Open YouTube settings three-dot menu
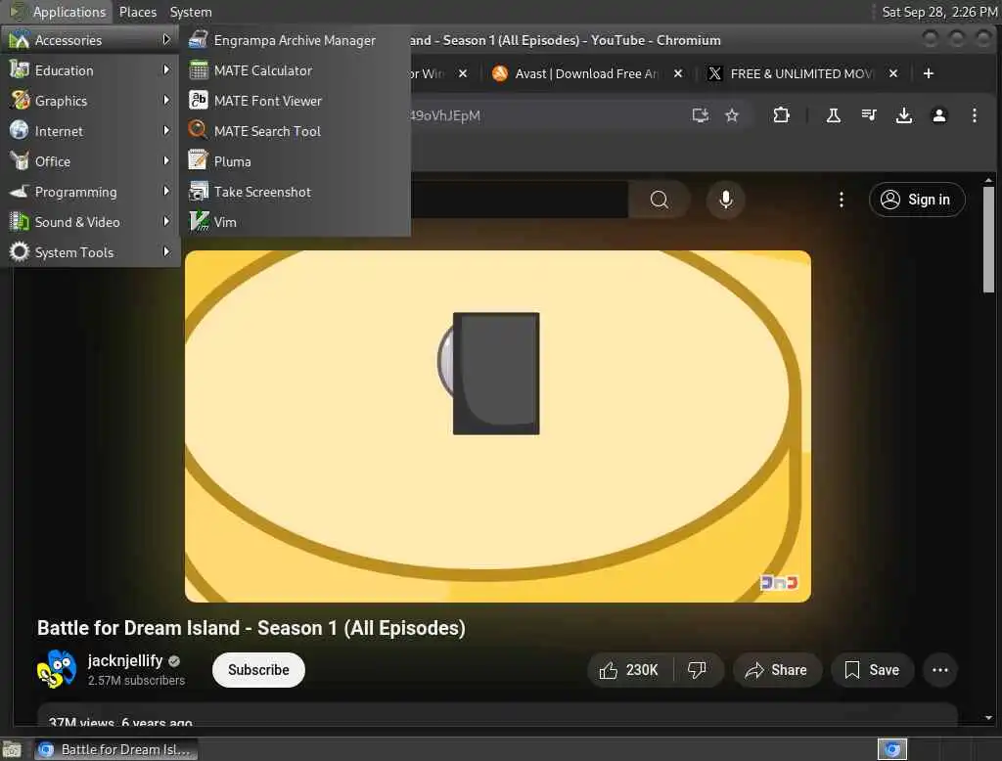The height and width of the screenshot is (761, 1002). pos(841,200)
